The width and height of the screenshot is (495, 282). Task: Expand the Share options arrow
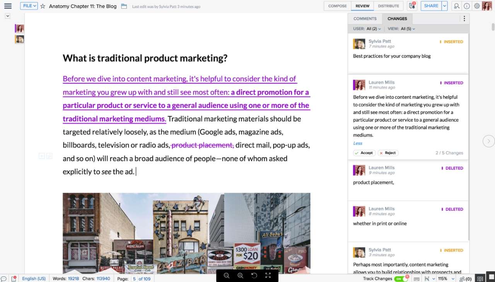click(445, 6)
